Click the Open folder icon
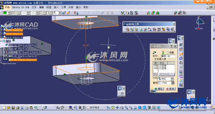This screenshot has height=114, width=215. pos(9,108)
